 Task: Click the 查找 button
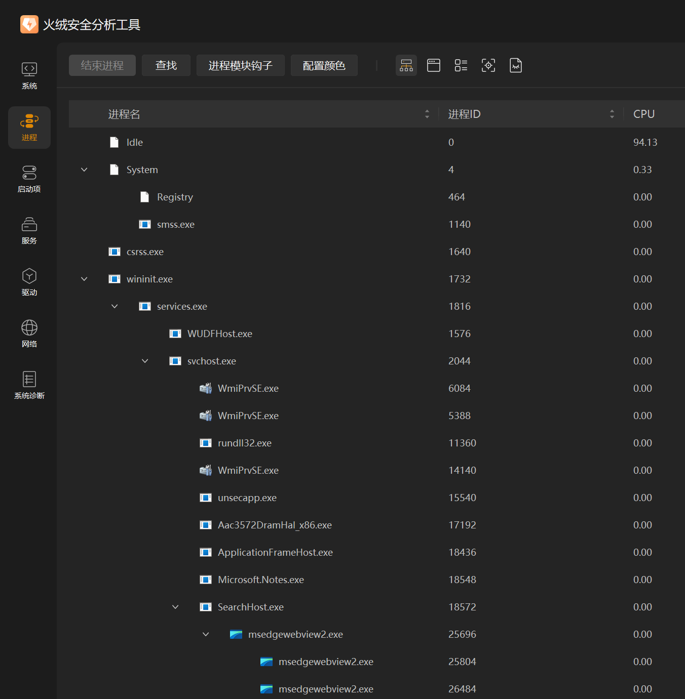(166, 65)
